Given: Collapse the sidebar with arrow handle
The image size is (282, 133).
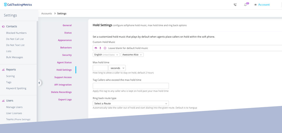Looking at the screenshot, I should pos(39,82).
